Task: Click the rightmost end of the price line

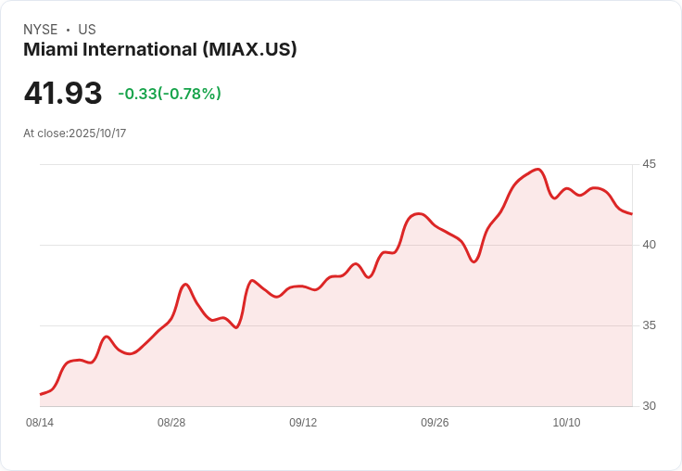Action: tap(632, 214)
